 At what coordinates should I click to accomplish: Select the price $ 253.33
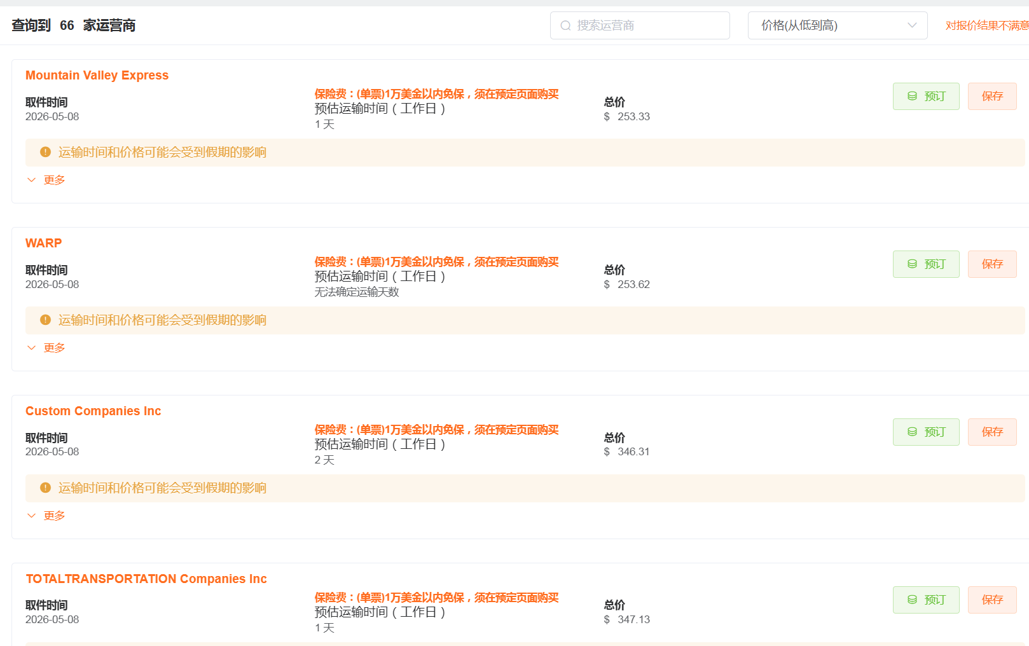coord(627,116)
